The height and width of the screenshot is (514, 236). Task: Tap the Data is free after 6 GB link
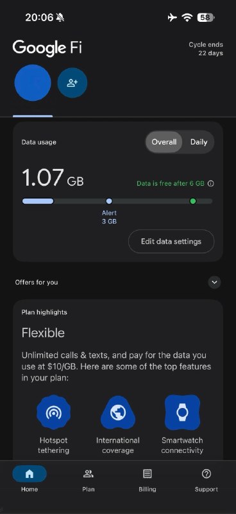(x=171, y=184)
